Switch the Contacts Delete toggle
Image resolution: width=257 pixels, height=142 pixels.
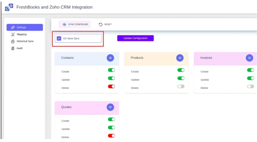point(111,87)
